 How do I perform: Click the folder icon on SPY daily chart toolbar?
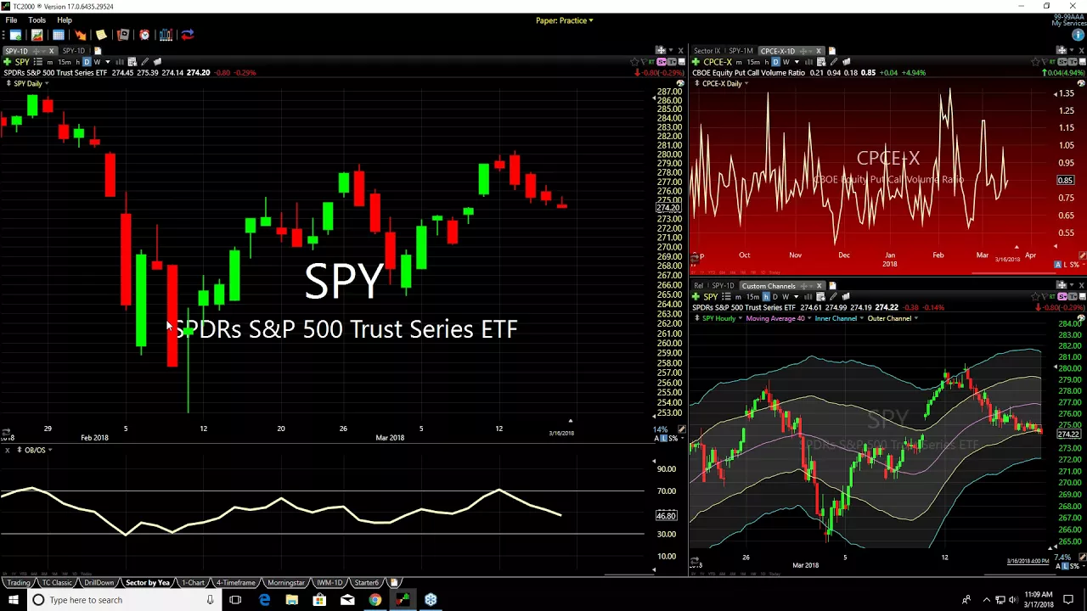pos(158,62)
